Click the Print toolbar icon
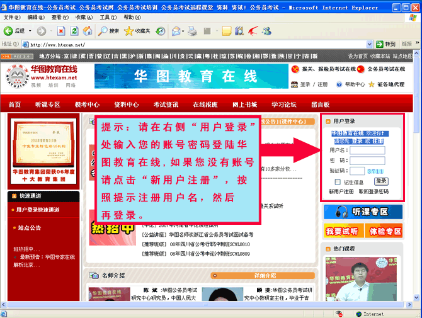 (193, 31)
